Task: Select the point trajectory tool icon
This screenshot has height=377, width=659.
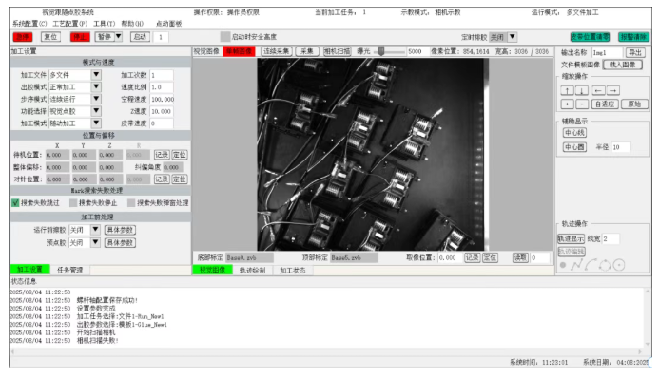Action: click(x=563, y=265)
